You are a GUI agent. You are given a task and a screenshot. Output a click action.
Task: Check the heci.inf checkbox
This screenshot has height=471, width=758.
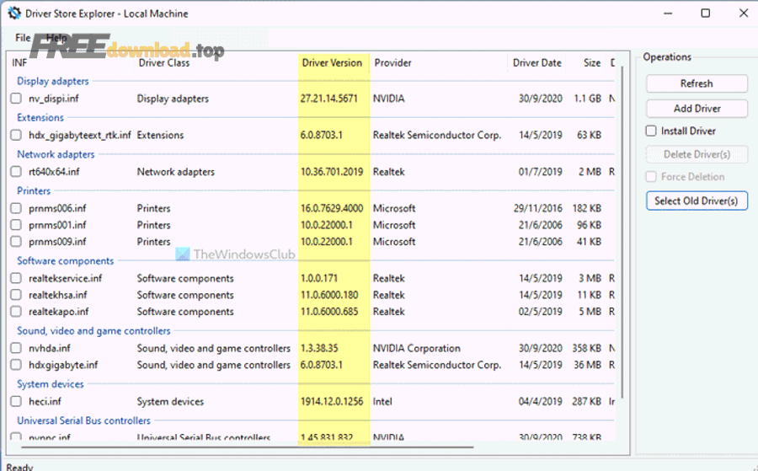point(16,401)
